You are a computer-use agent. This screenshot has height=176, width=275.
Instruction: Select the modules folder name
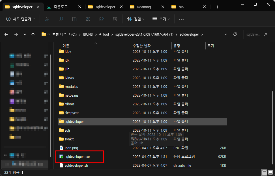click(71, 86)
